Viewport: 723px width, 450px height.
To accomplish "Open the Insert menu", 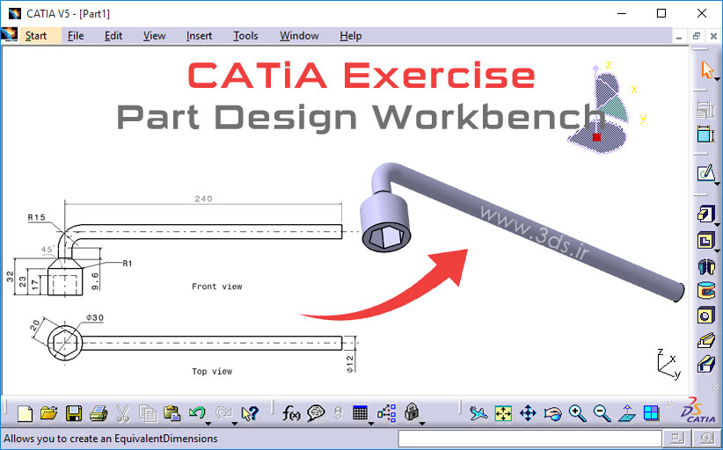I will click(199, 36).
